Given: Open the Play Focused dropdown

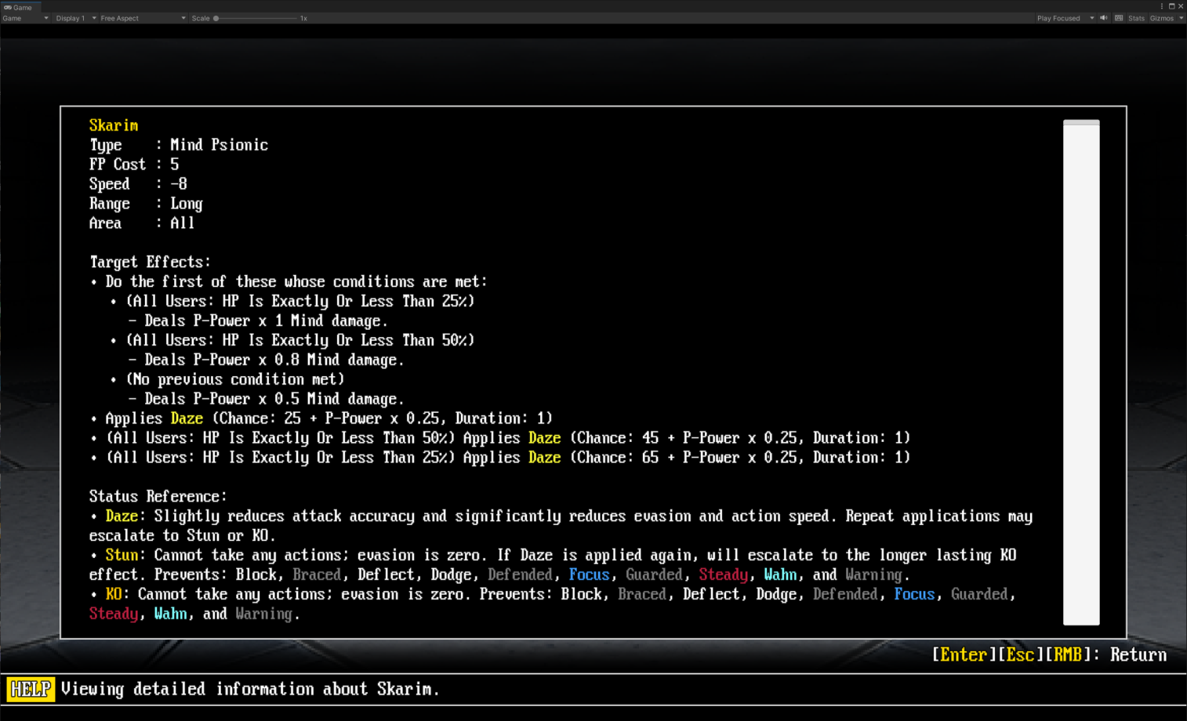Looking at the screenshot, I should [x=1065, y=18].
